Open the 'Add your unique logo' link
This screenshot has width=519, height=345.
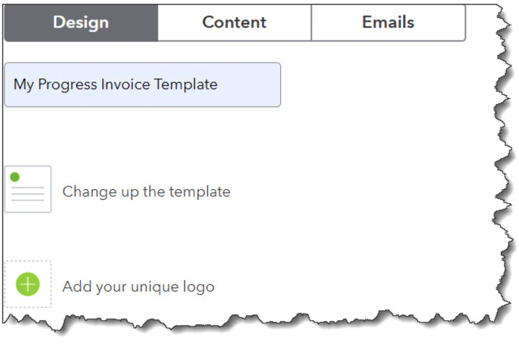[x=138, y=287]
